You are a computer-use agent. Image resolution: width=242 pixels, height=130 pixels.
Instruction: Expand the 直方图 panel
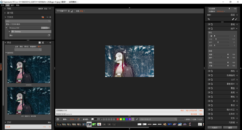(5, 13)
